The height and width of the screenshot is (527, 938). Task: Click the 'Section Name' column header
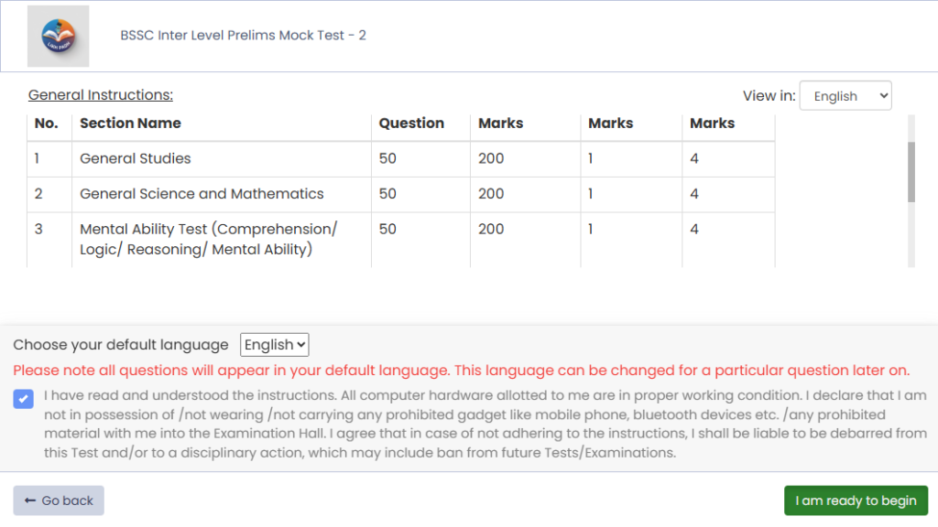click(130, 124)
